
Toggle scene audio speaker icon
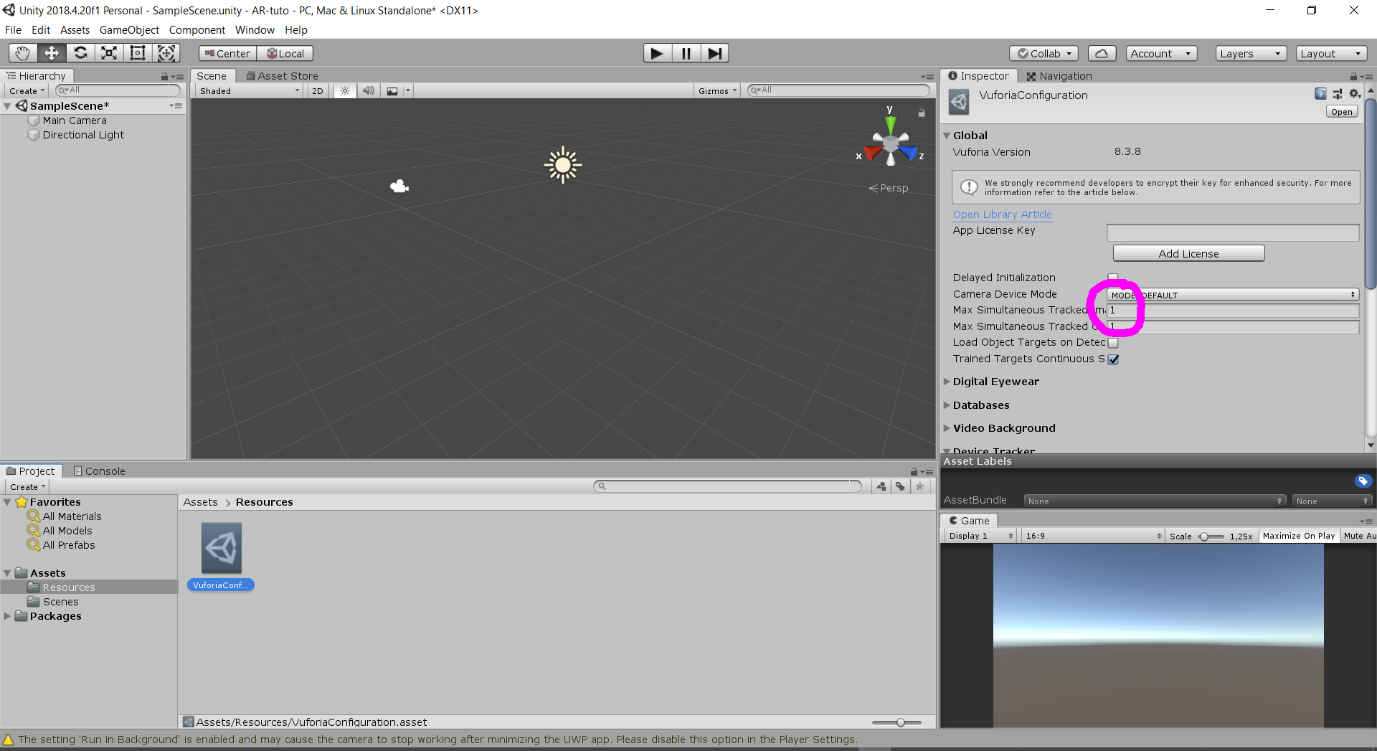click(x=368, y=91)
